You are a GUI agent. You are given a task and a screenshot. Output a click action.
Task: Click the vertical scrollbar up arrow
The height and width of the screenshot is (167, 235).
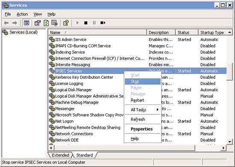(229, 32)
